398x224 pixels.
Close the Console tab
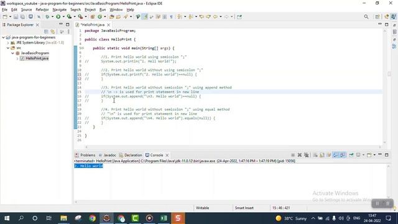(167, 155)
